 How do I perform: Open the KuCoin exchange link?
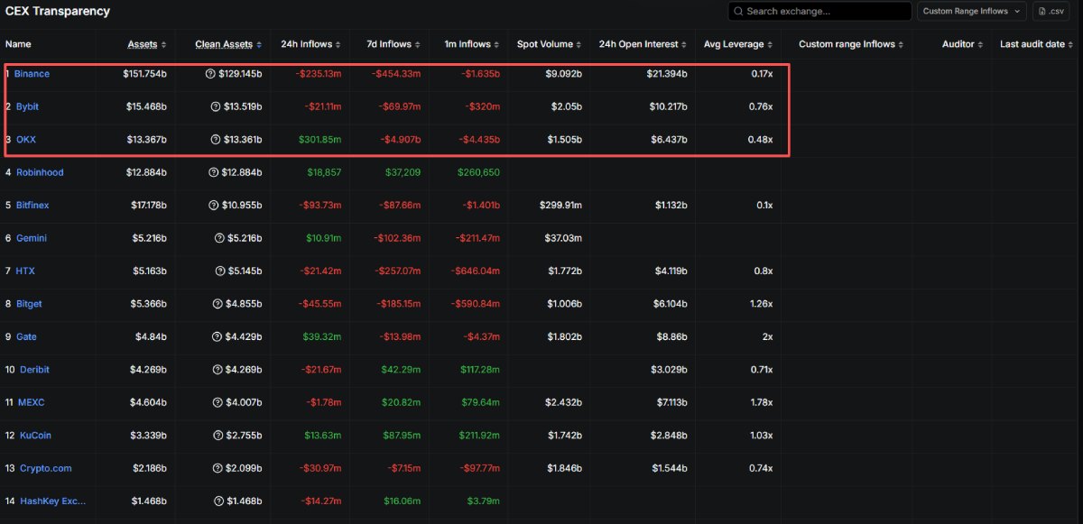(35, 436)
